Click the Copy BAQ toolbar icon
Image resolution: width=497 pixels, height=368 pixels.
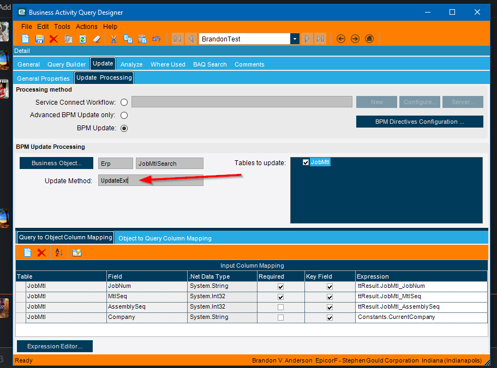click(x=68, y=39)
